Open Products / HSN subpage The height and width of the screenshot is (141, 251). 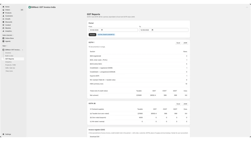click(10, 65)
